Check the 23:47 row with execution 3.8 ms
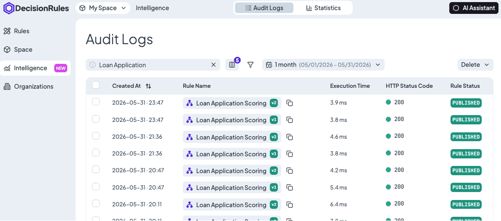 [96, 119]
